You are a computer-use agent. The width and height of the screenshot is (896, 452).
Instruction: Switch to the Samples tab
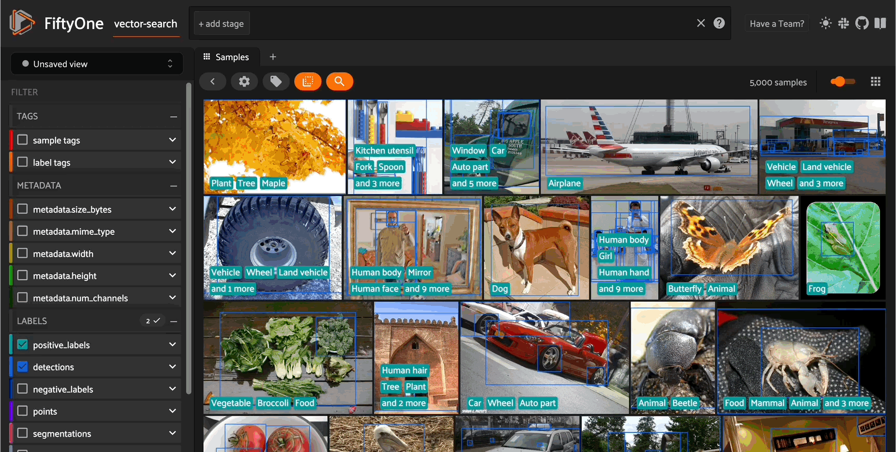click(x=226, y=56)
